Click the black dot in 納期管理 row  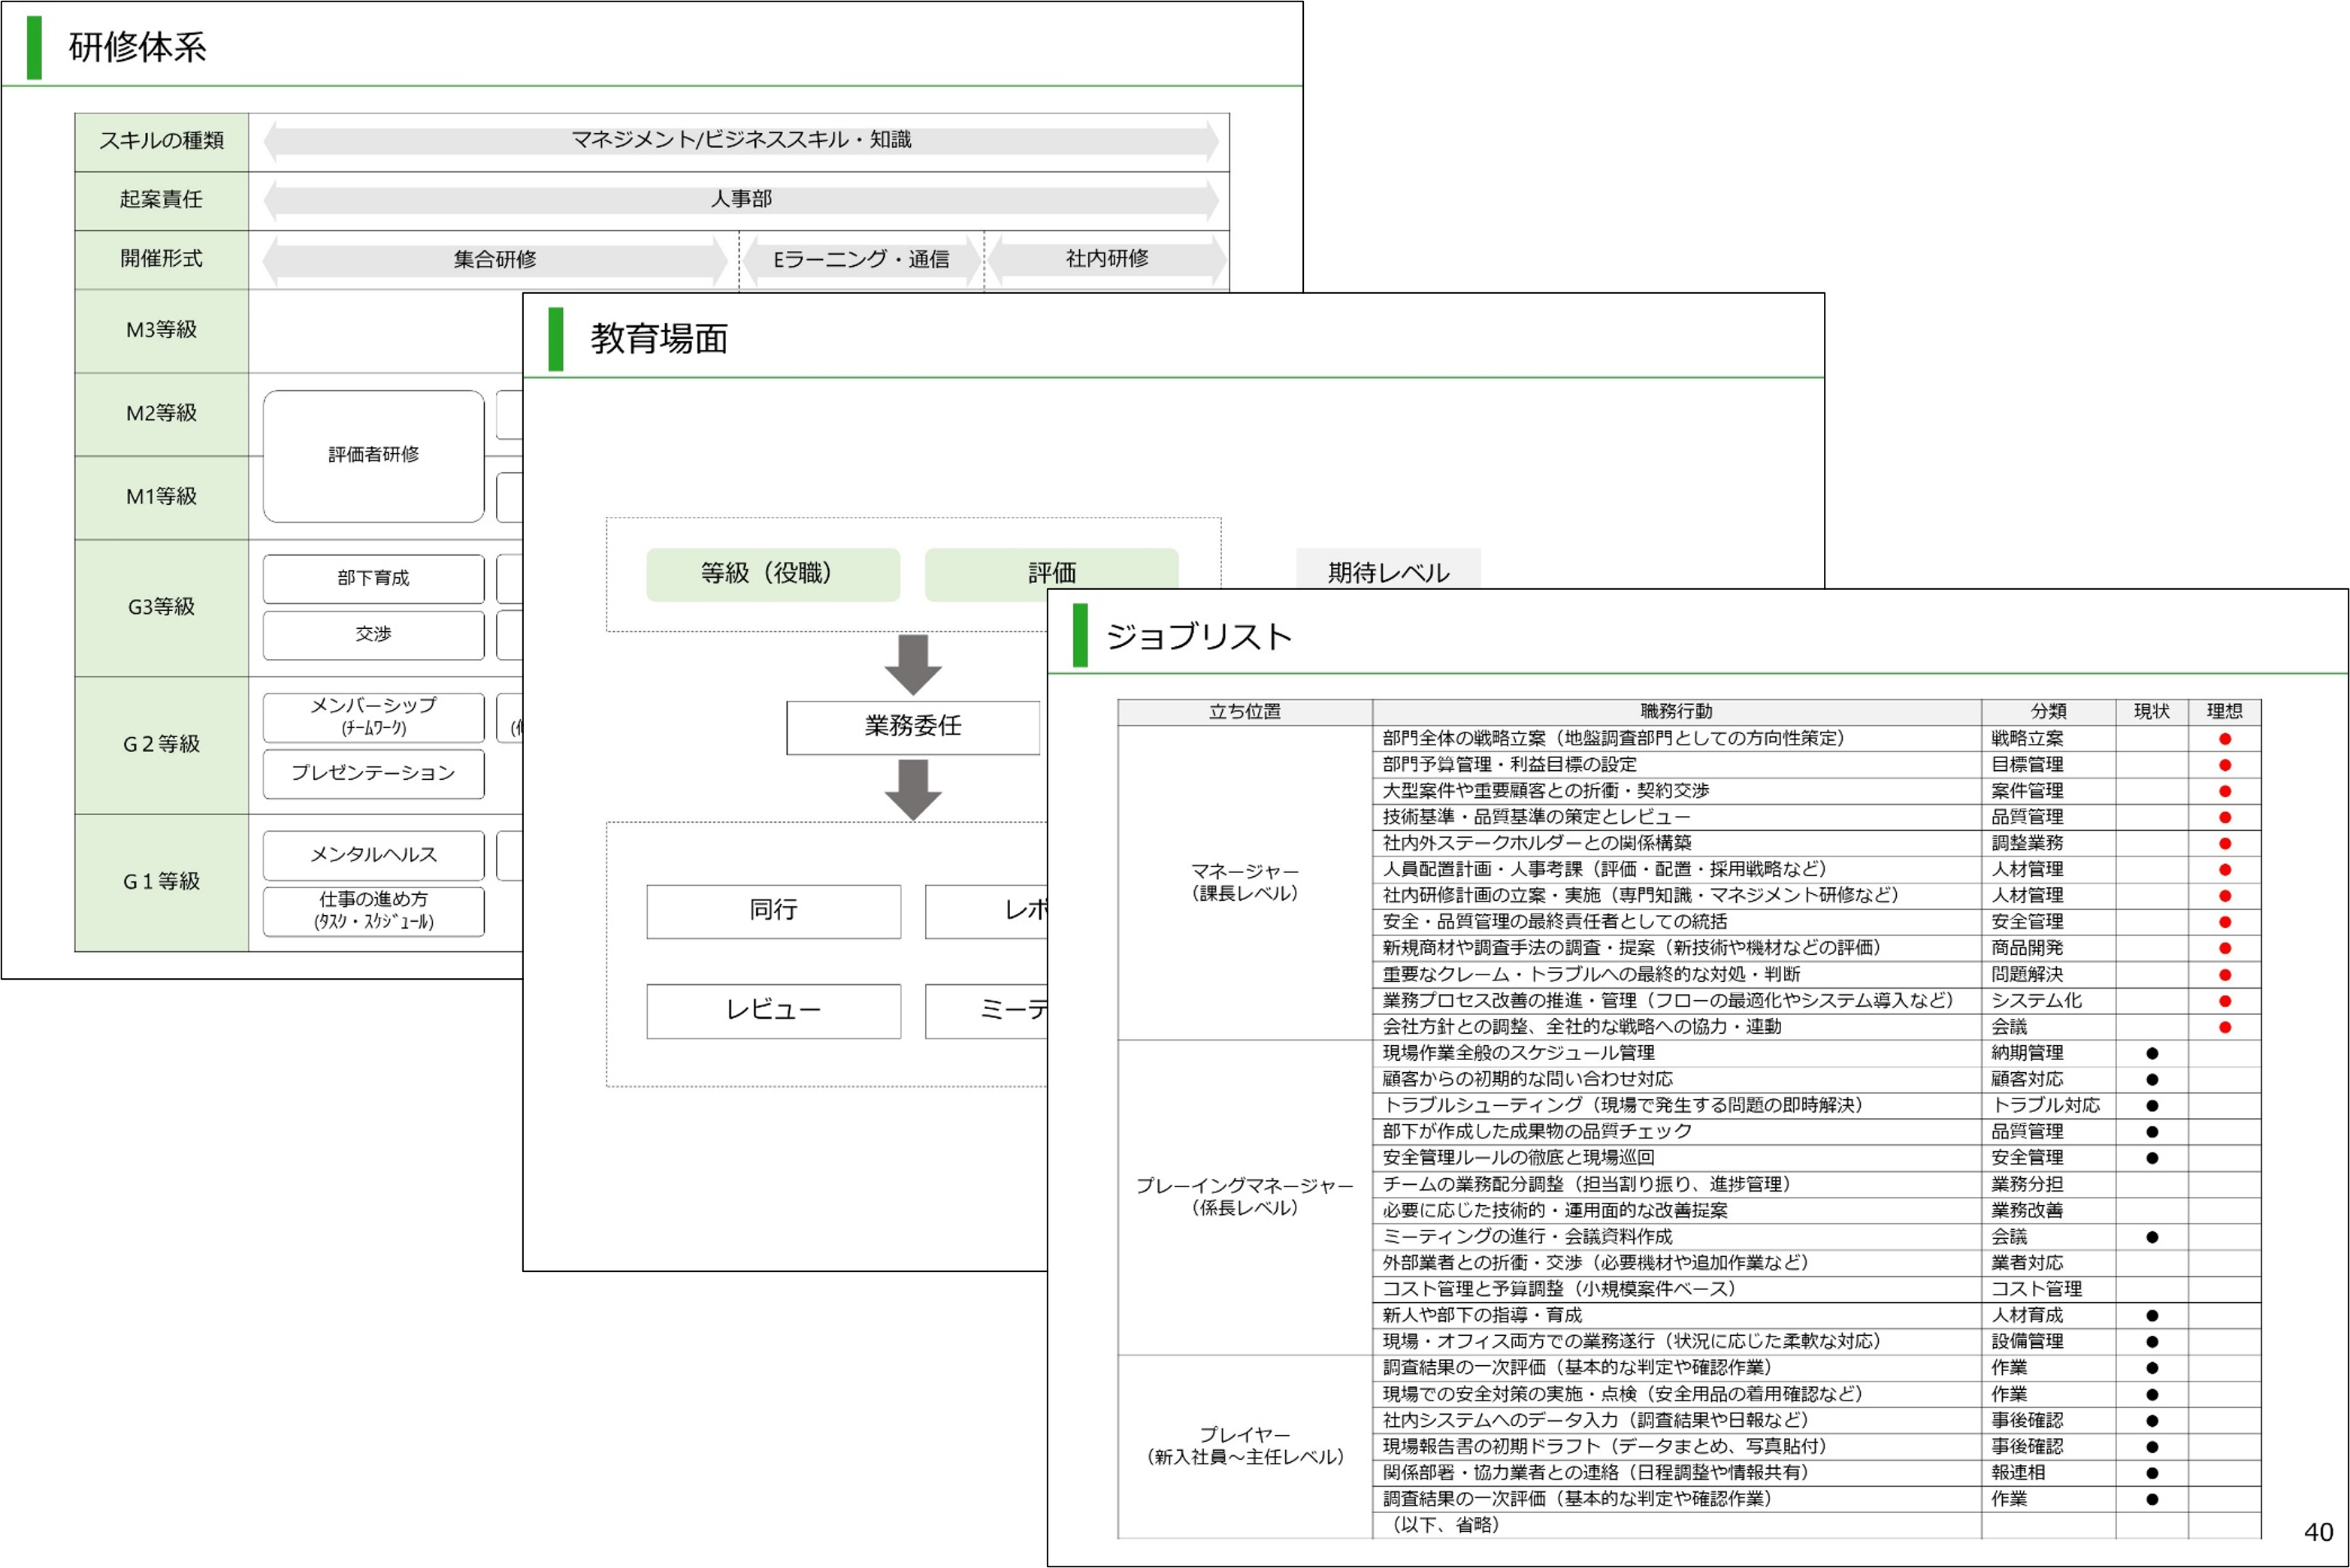tap(2151, 1053)
